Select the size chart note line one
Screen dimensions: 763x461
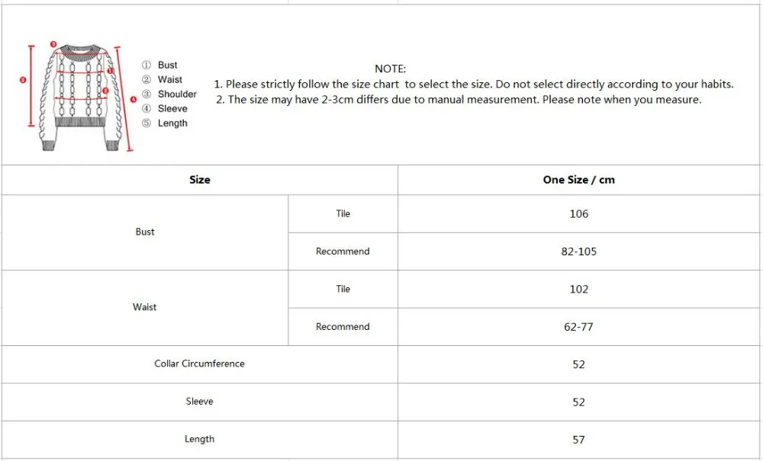(474, 84)
